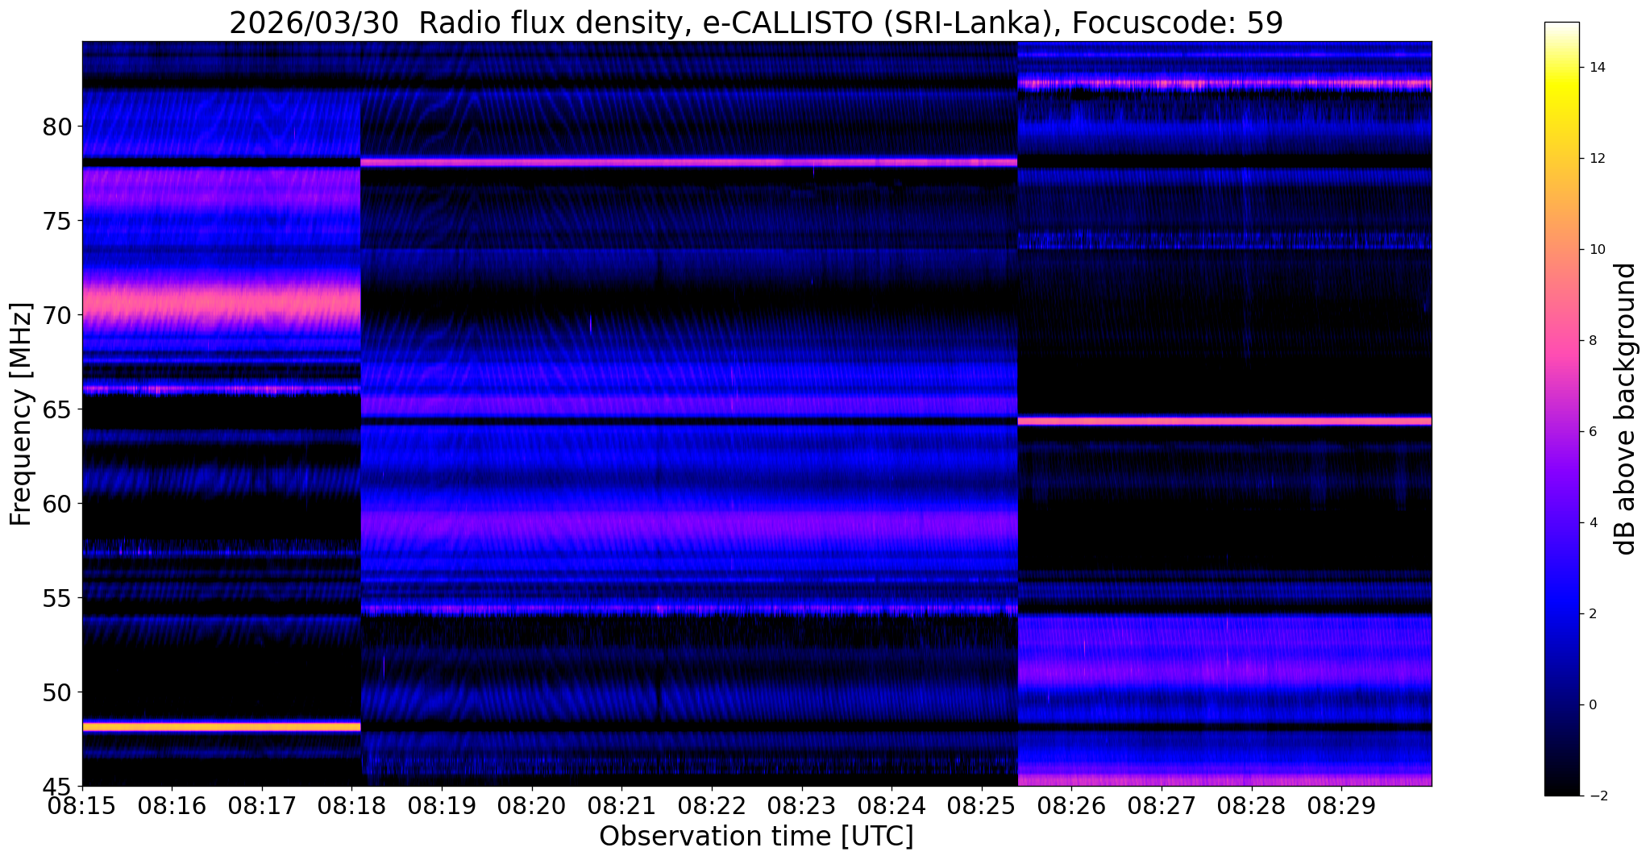Click the colorbar tick value 4
The width and height of the screenshot is (1650, 860).
pos(1591,523)
